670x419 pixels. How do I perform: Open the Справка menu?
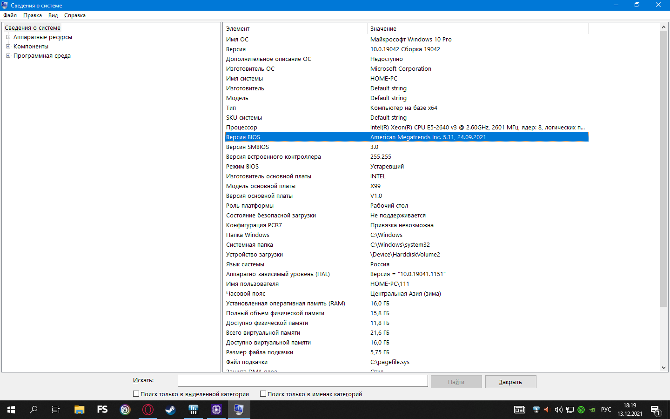pyautogui.click(x=75, y=15)
